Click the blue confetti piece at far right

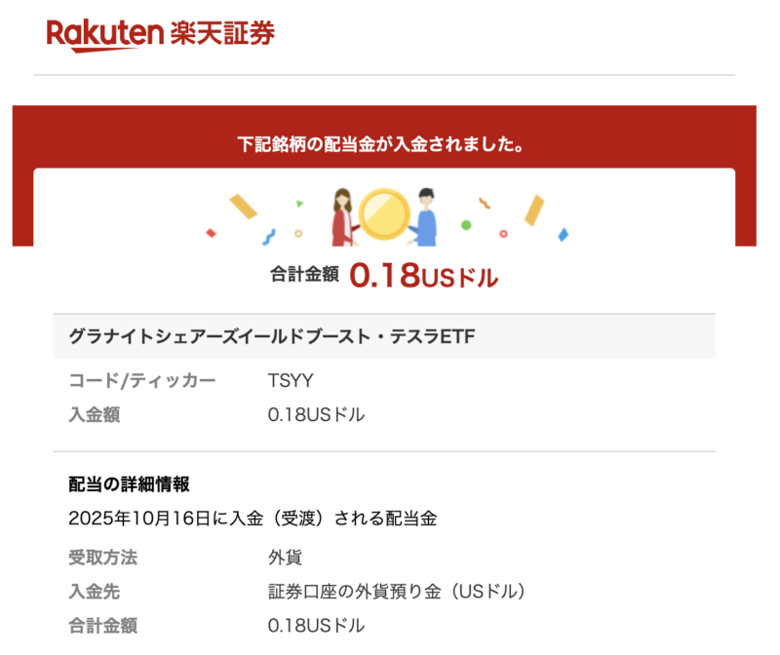[x=563, y=234]
